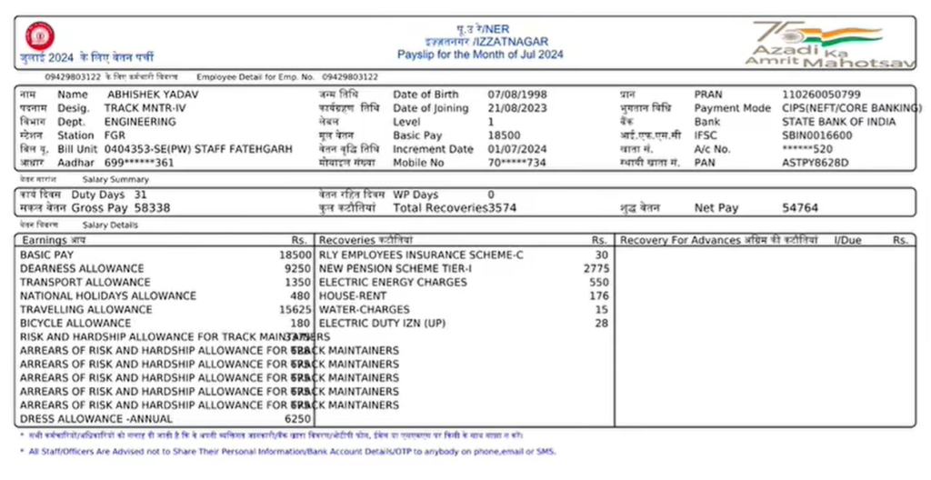Viewport: 931px width, 480px height.
Task: Select the Gross Pay amount 58338
Action: 152,208
